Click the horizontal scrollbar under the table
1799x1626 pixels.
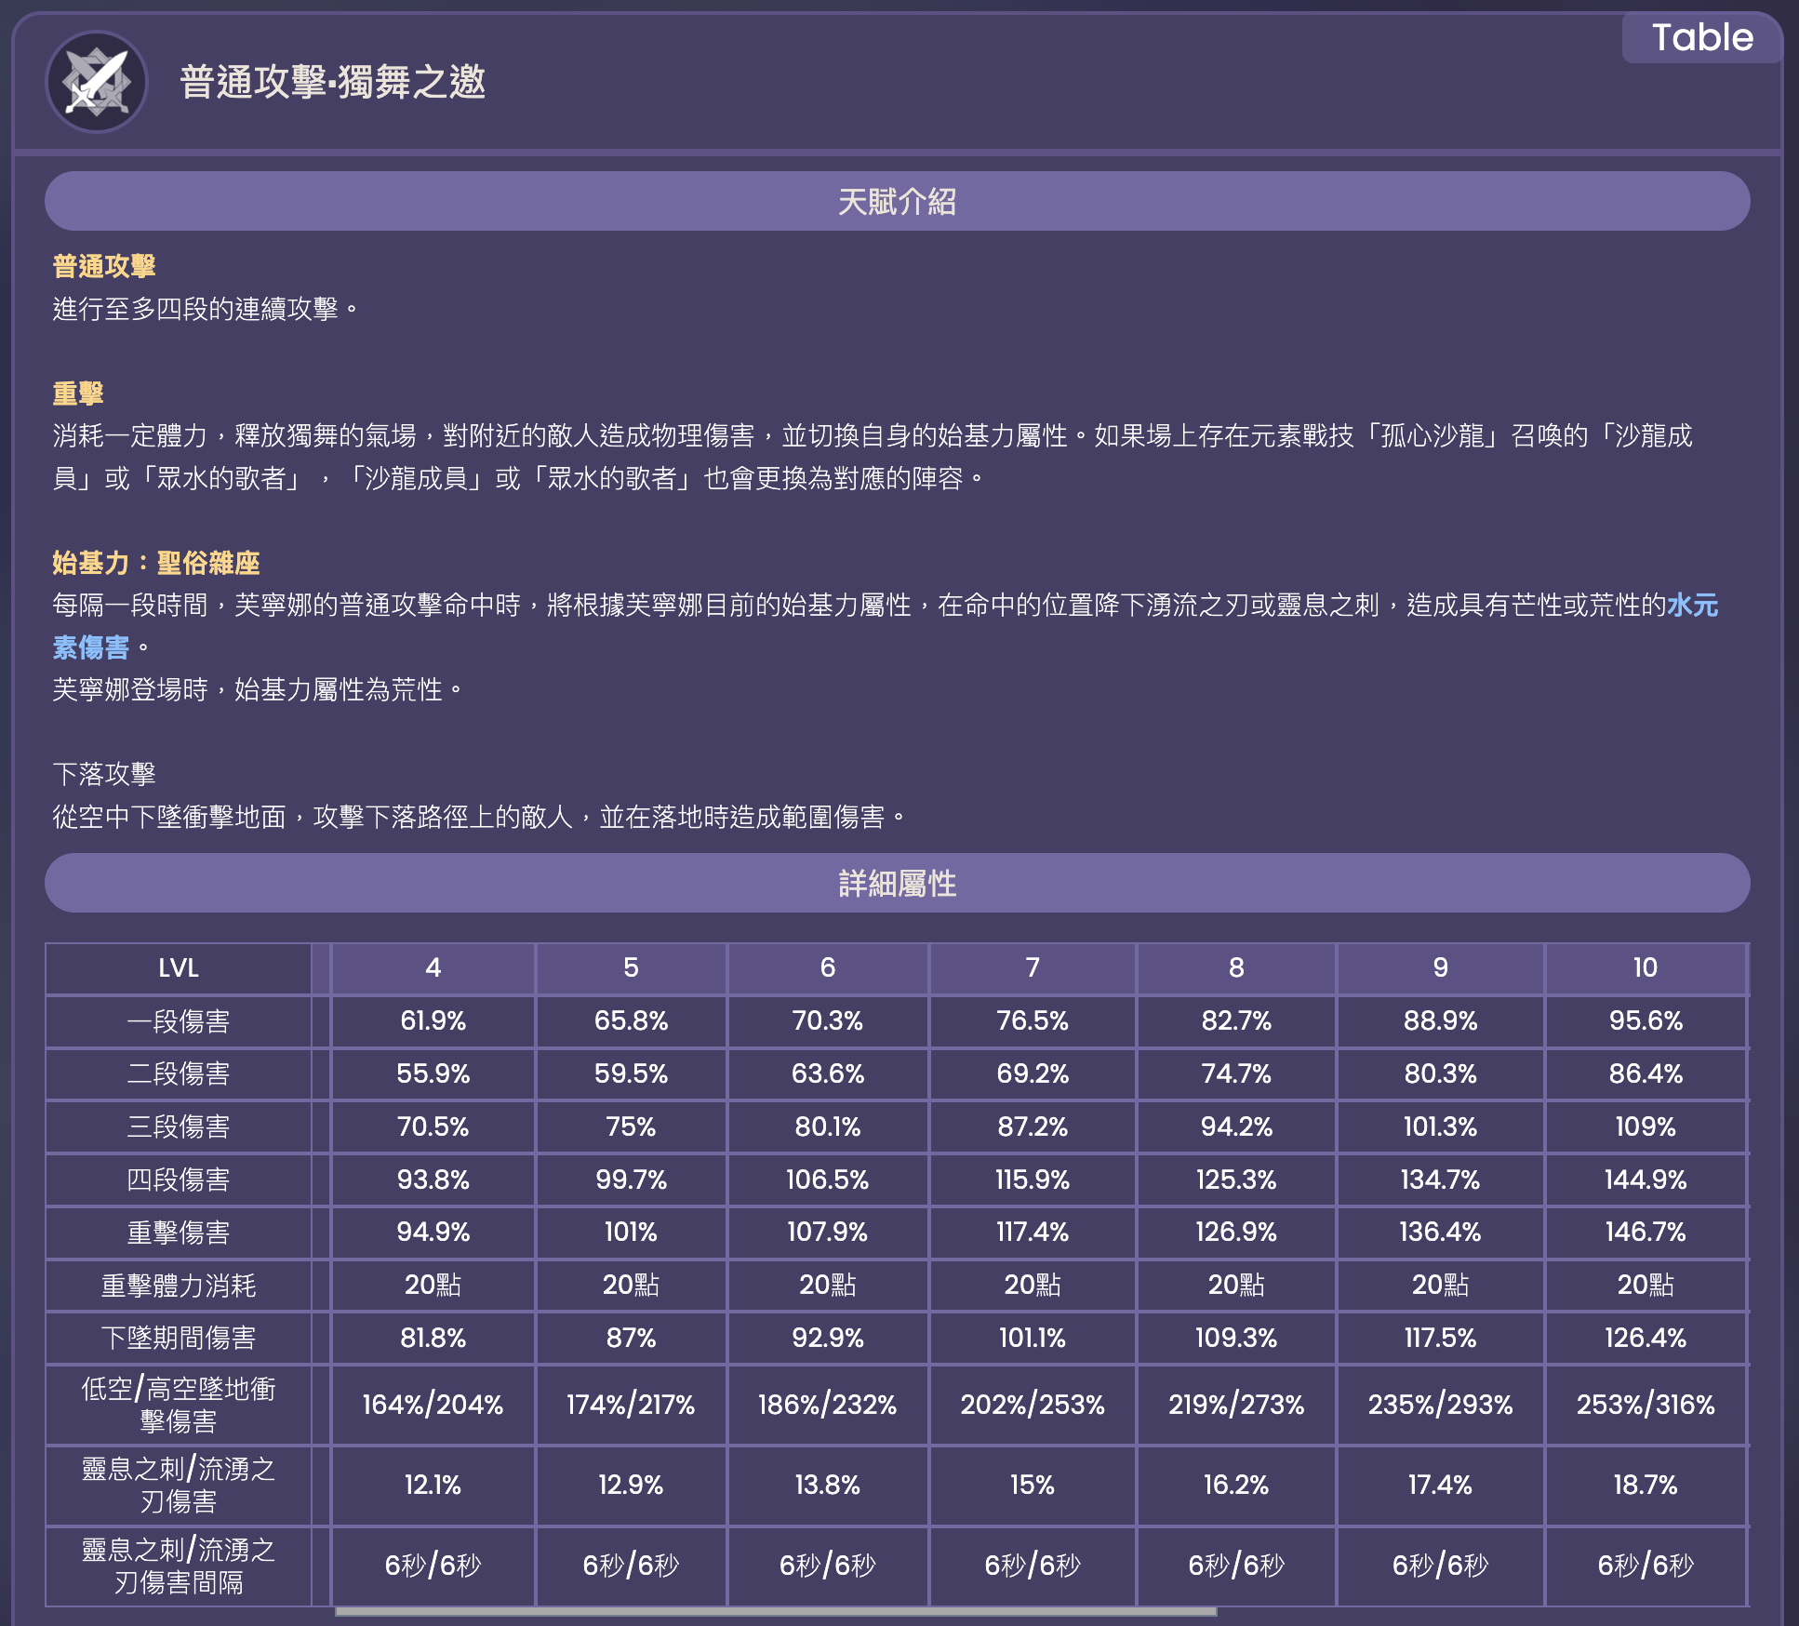coord(776,1611)
